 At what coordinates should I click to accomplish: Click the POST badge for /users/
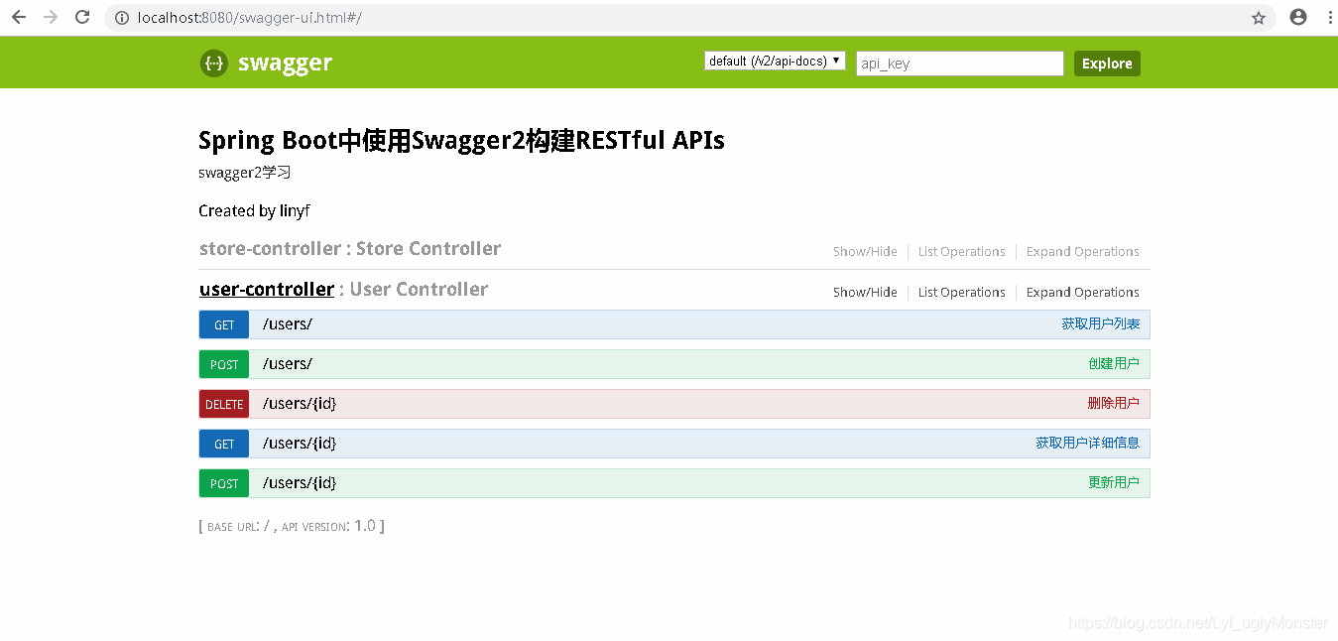click(224, 364)
